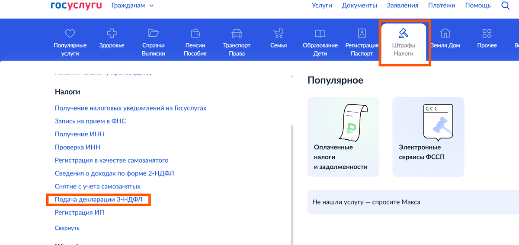Image resolution: width=519 pixels, height=245 pixels.
Task: Click the Госуслуги logo
Action: coord(76,5)
